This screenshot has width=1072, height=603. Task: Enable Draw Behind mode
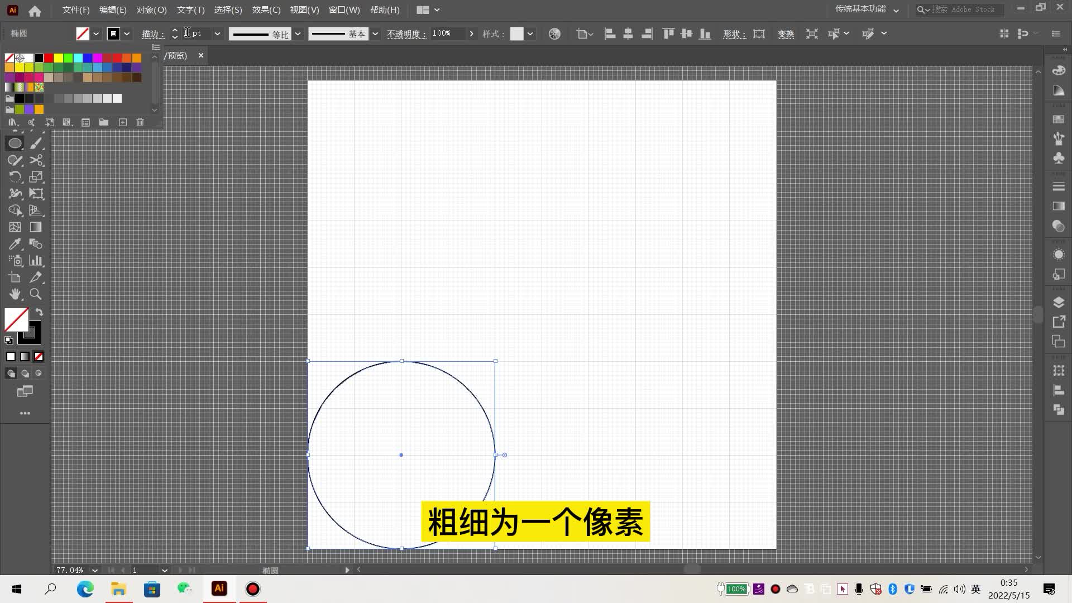25,373
